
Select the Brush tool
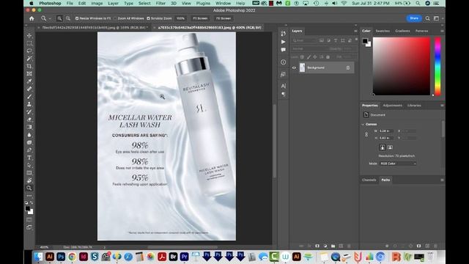click(x=29, y=97)
